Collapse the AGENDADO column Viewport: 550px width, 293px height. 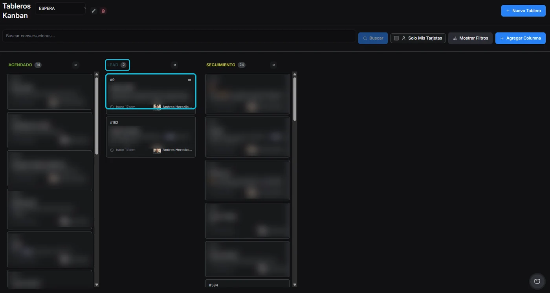click(x=75, y=65)
